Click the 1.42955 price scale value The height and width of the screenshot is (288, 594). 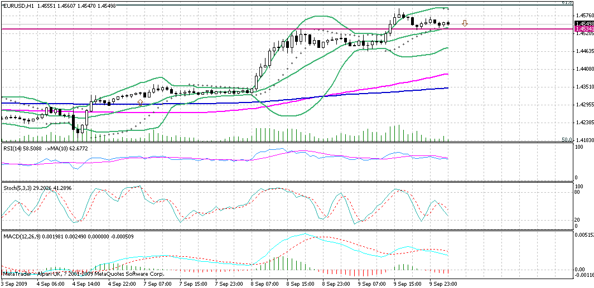584,105
